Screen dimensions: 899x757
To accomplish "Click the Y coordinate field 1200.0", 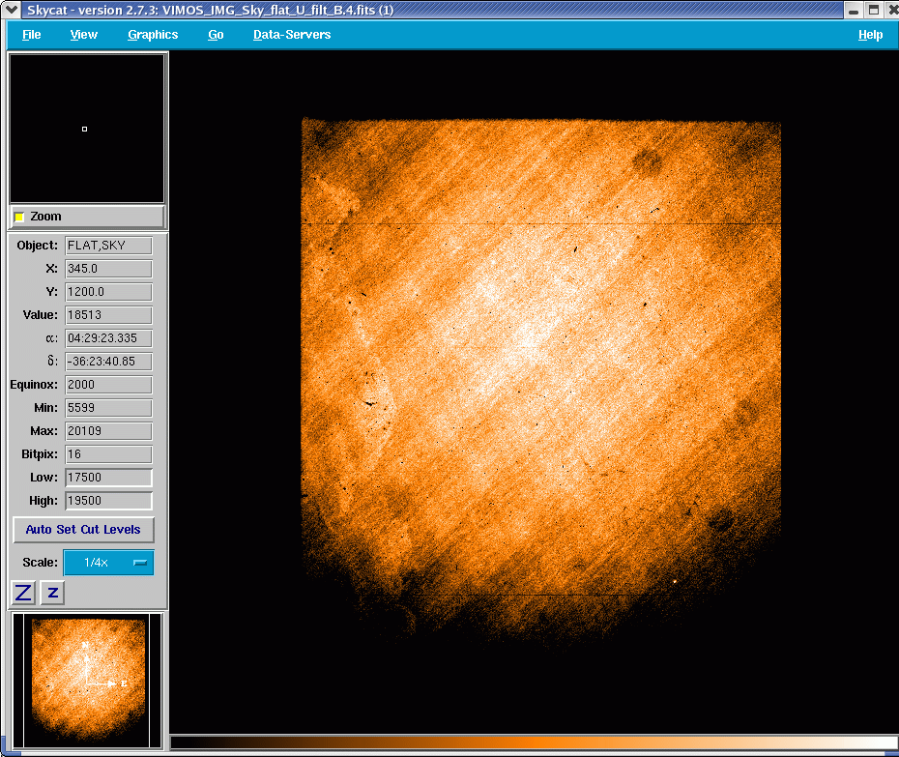I will point(108,292).
